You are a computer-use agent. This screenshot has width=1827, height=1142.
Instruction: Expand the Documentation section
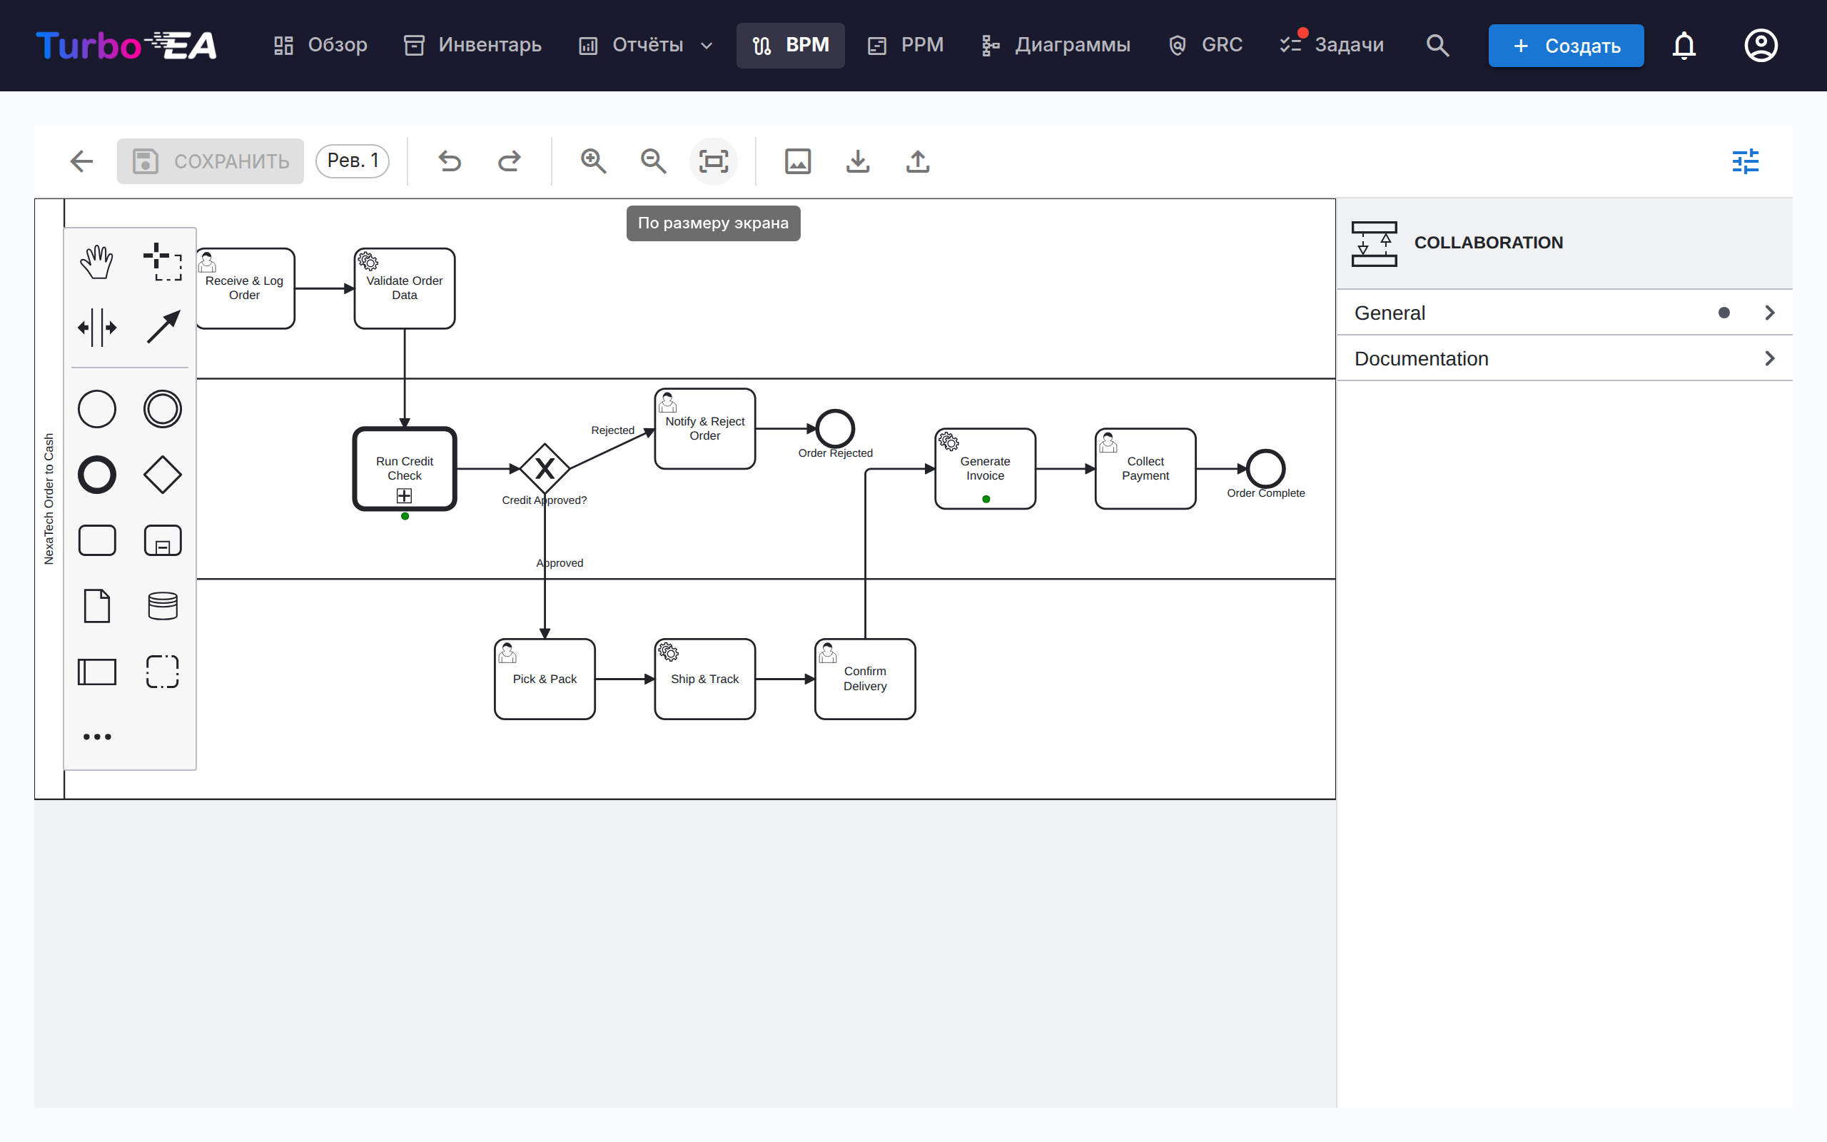(x=1564, y=359)
